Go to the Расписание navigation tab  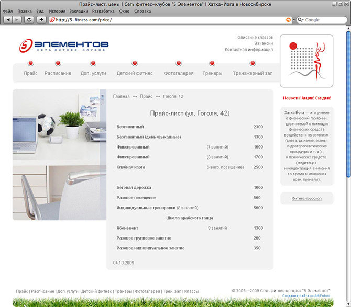tap(58, 73)
